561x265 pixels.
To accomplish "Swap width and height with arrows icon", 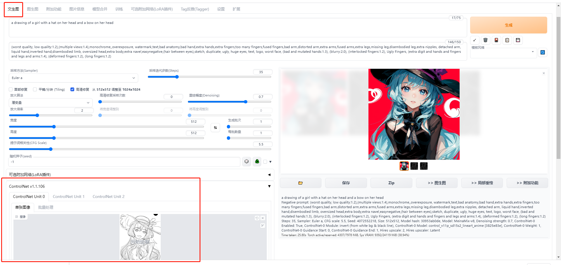I will tap(215, 128).
